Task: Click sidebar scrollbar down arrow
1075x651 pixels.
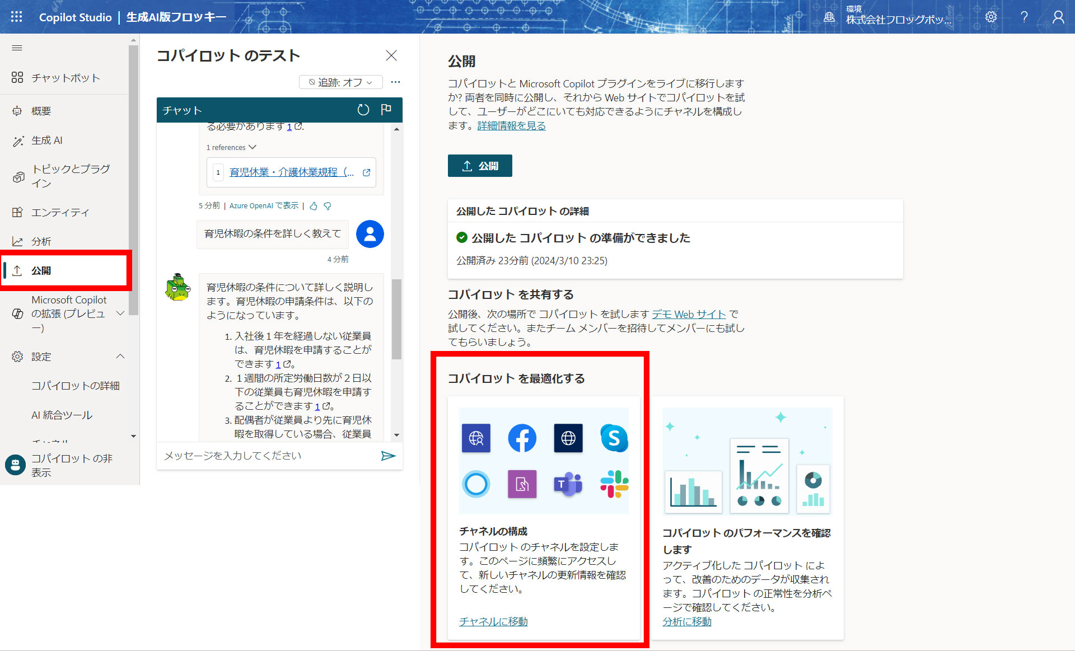Action: click(133, 436)
